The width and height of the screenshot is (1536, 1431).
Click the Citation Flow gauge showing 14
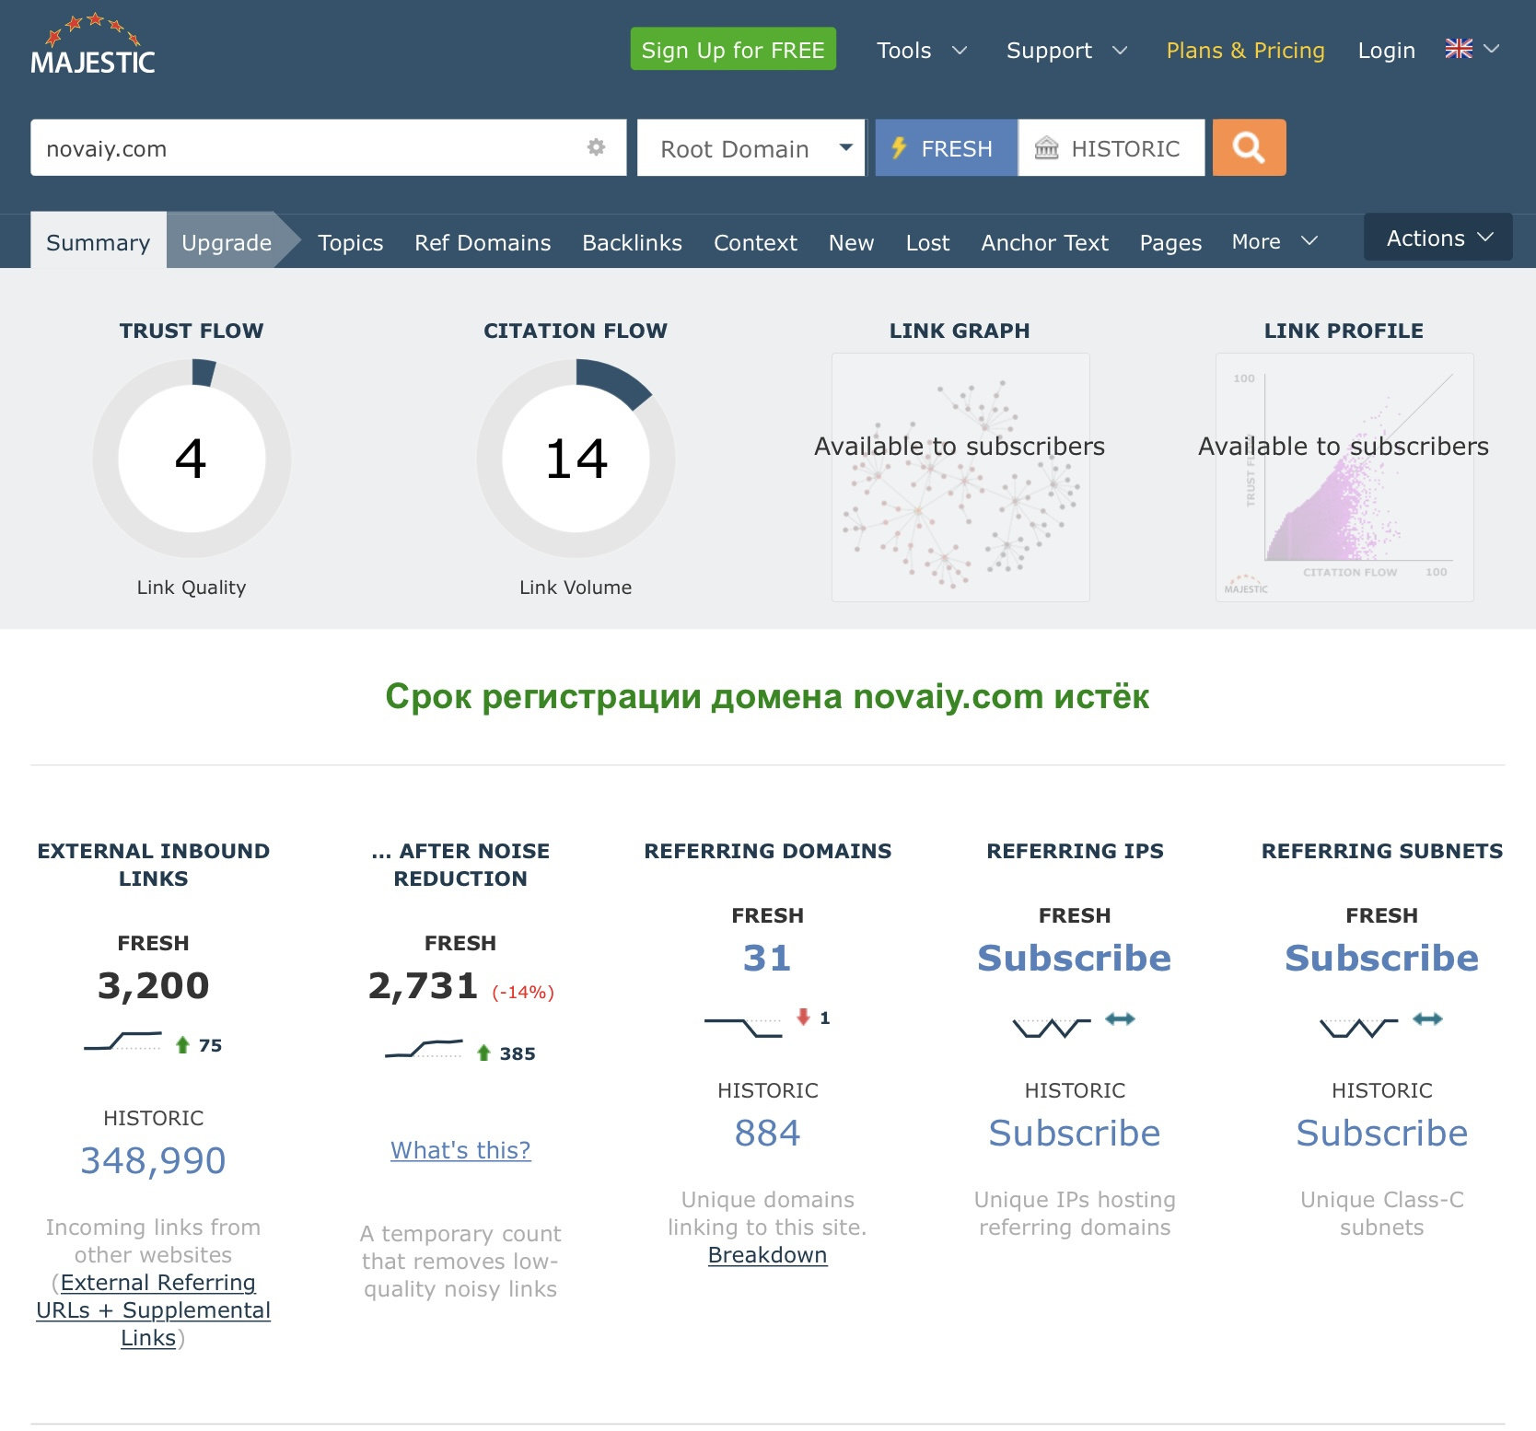click(576, 459)
